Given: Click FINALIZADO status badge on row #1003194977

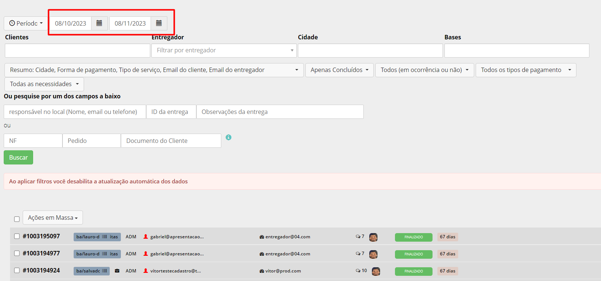Looking at the screenshot, I should 414,254.
